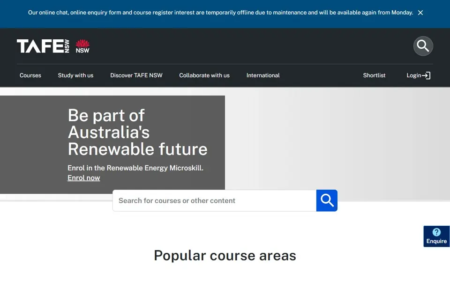450x281 pixels.
Task: Dismiss the maintenance notice banner
Action: click(420, 13)
